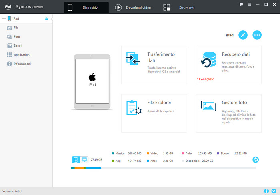Image resolution: width=280 pixels, height=195 pixels.
Task: Click the Dispositivi phone icon
Action: pos(70,8)
